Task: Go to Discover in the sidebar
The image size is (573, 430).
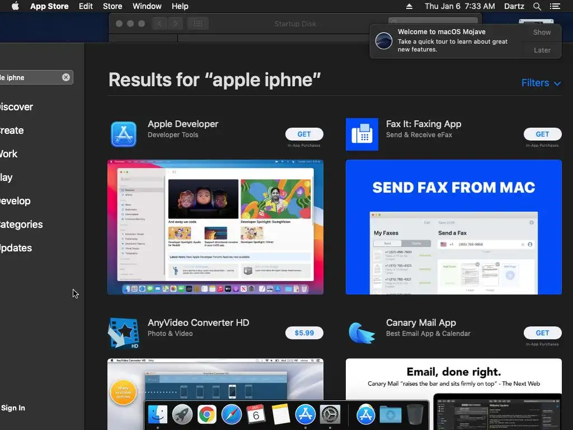Action: [x=16, y=107]
